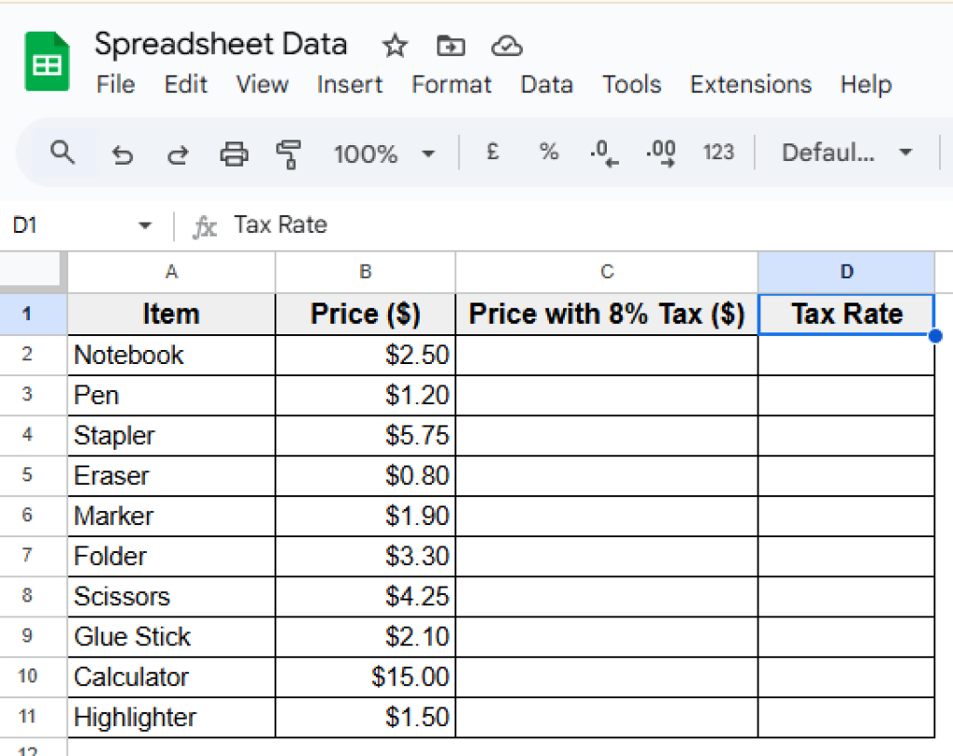The width and height of the screenshot is (953, 756).
Task: Undo the last action
Action: coord(122,152)
